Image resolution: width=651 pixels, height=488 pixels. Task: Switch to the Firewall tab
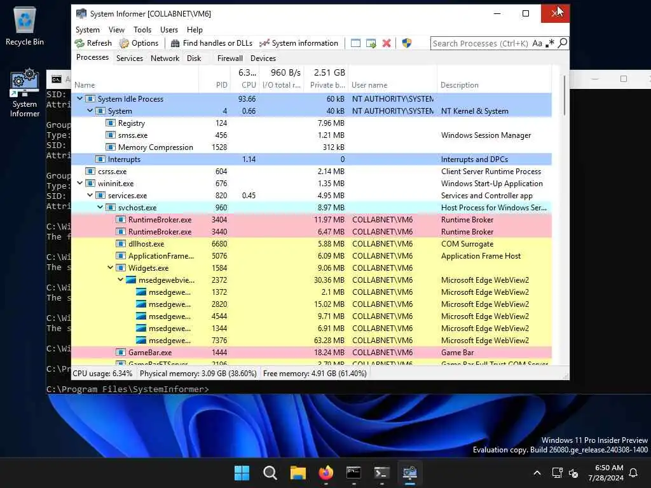pos(230,58)
